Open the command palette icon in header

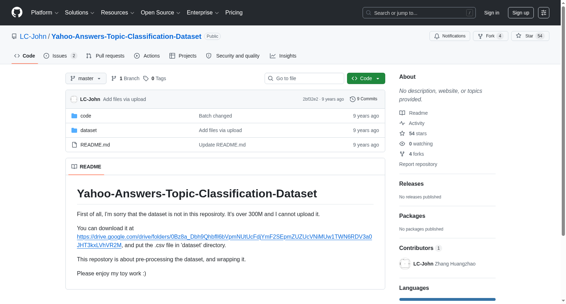[543, 13]
